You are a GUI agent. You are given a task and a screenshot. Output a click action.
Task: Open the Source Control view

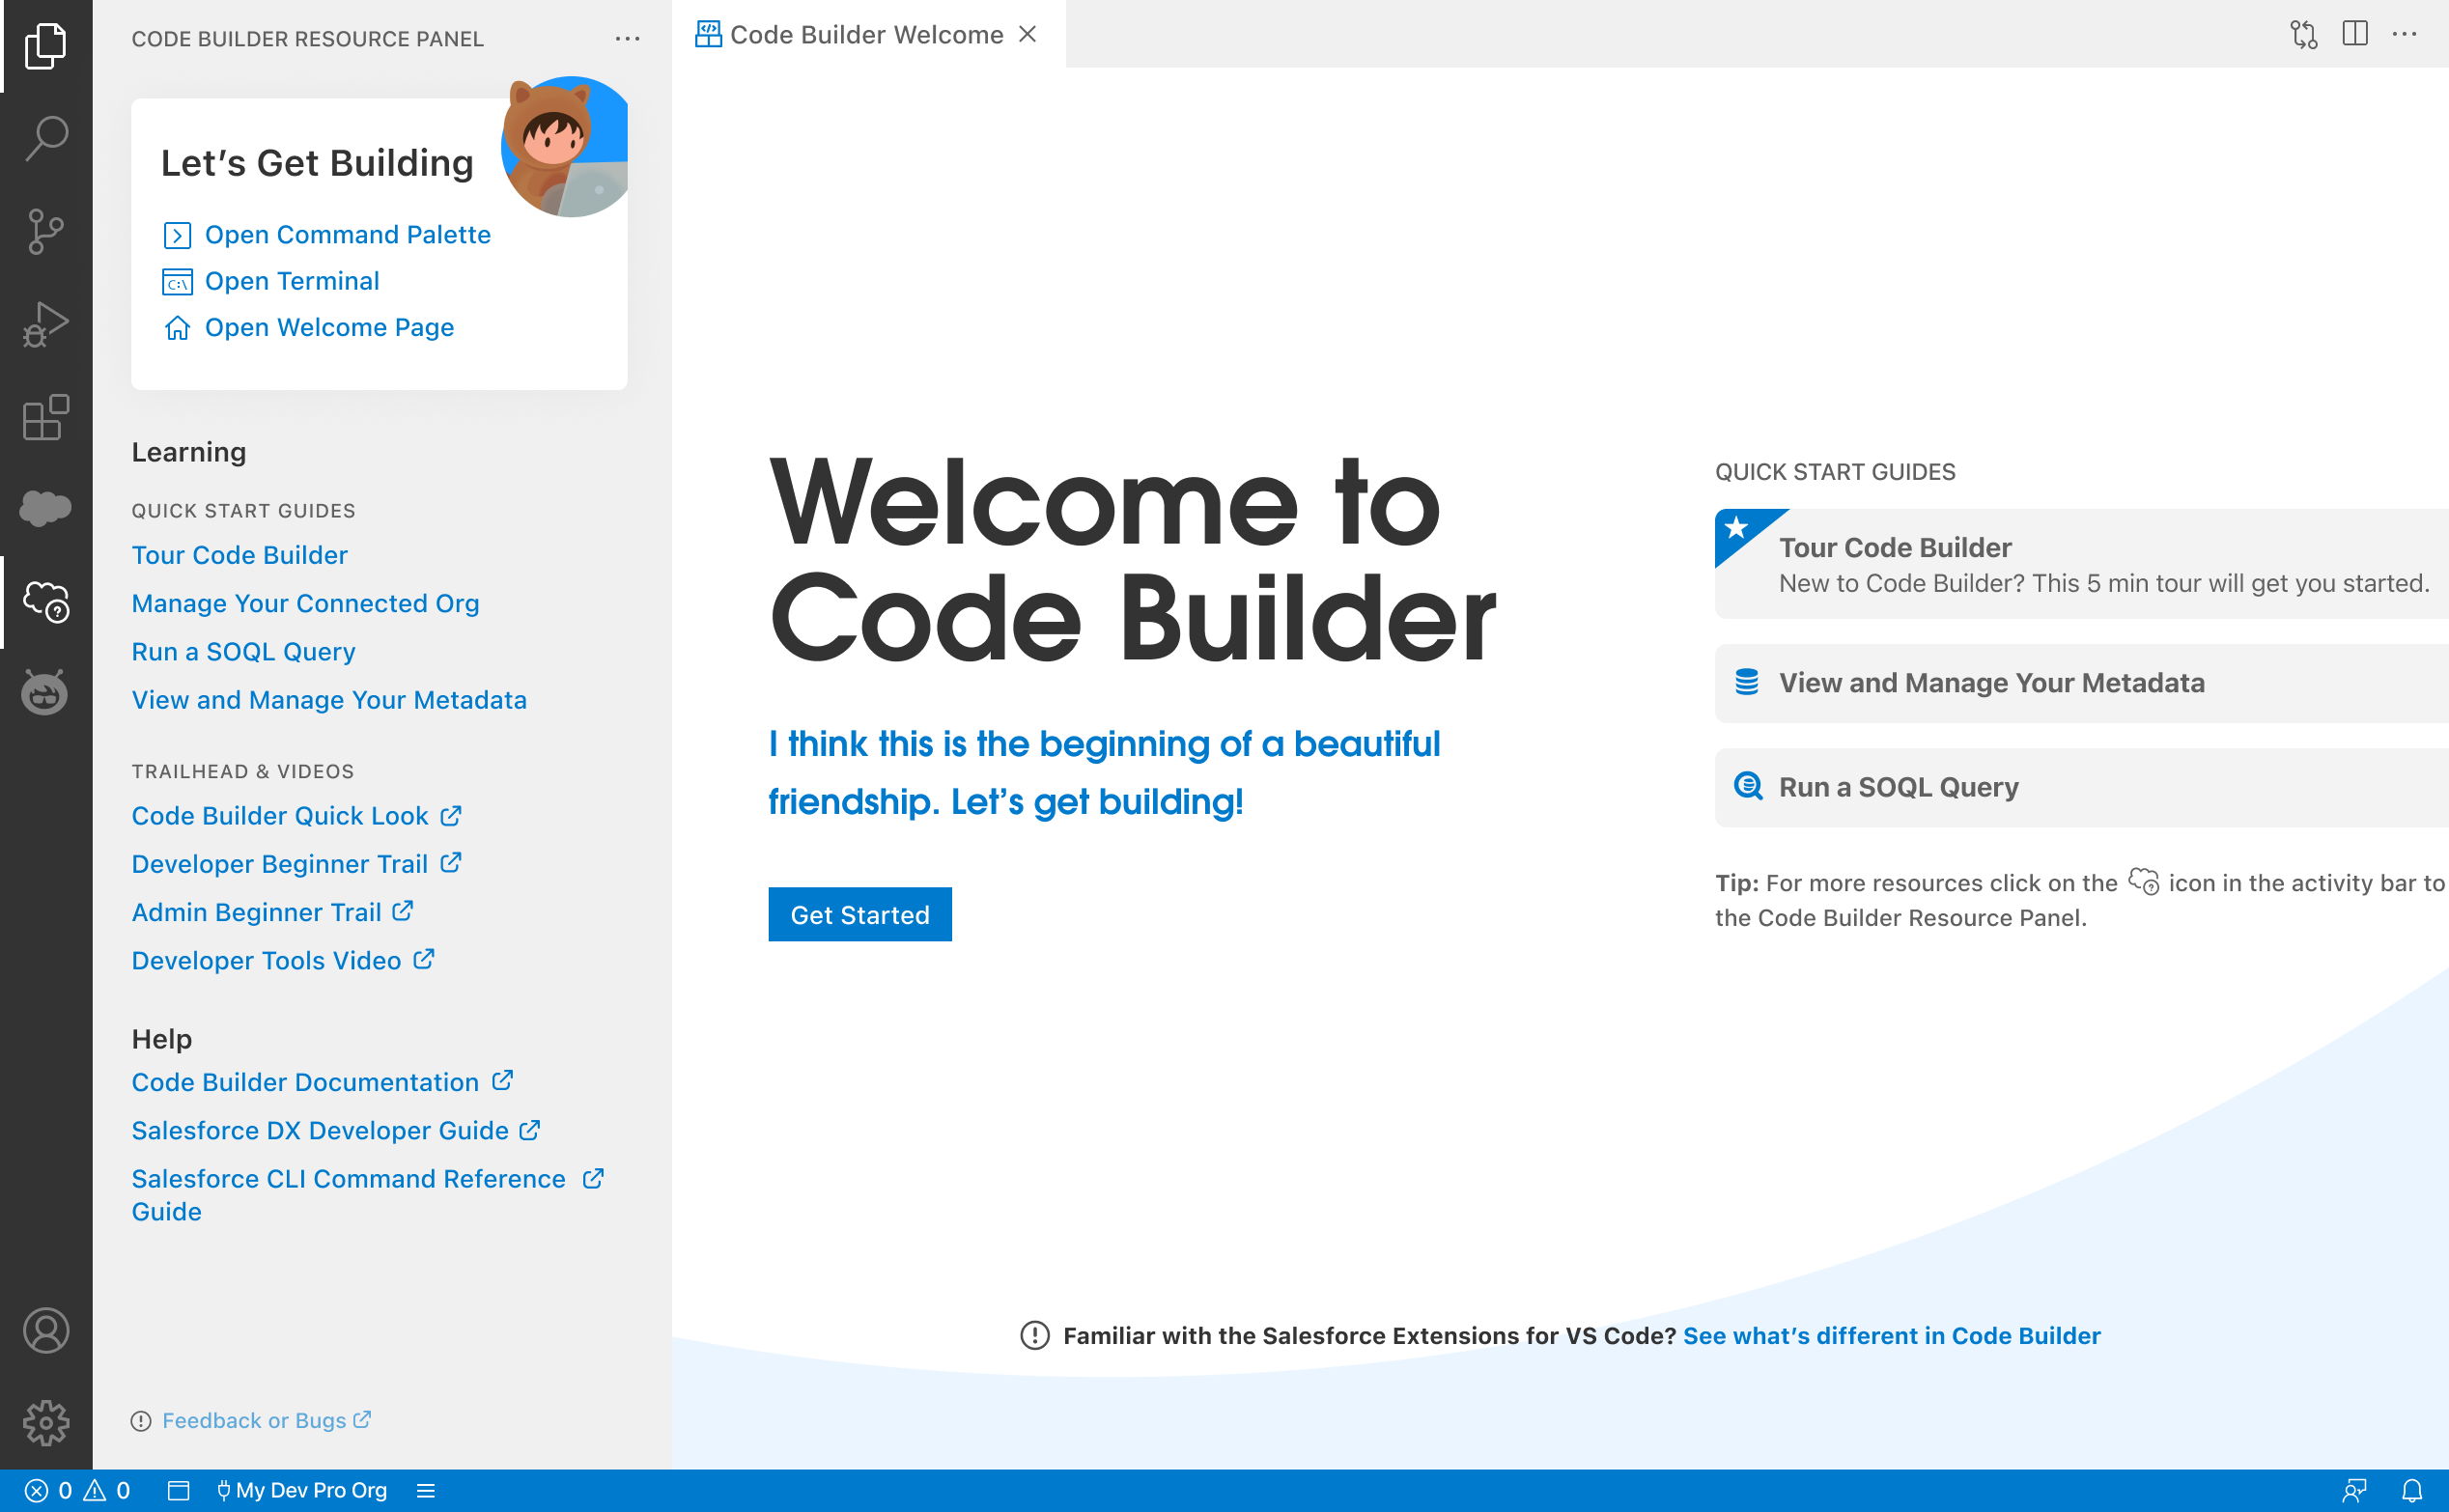coord(46,231)
